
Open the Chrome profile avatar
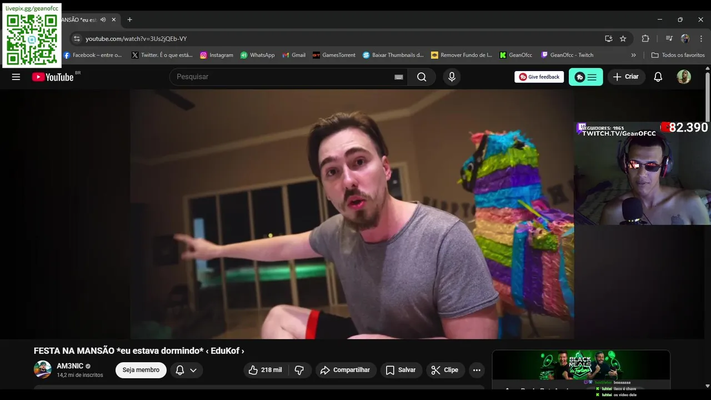click(685, 39)
